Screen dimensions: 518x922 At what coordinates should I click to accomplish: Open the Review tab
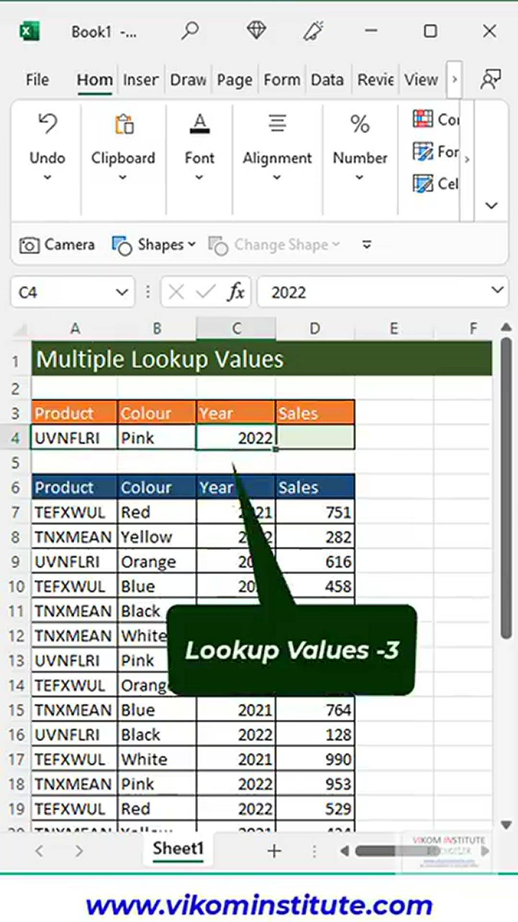376,80
